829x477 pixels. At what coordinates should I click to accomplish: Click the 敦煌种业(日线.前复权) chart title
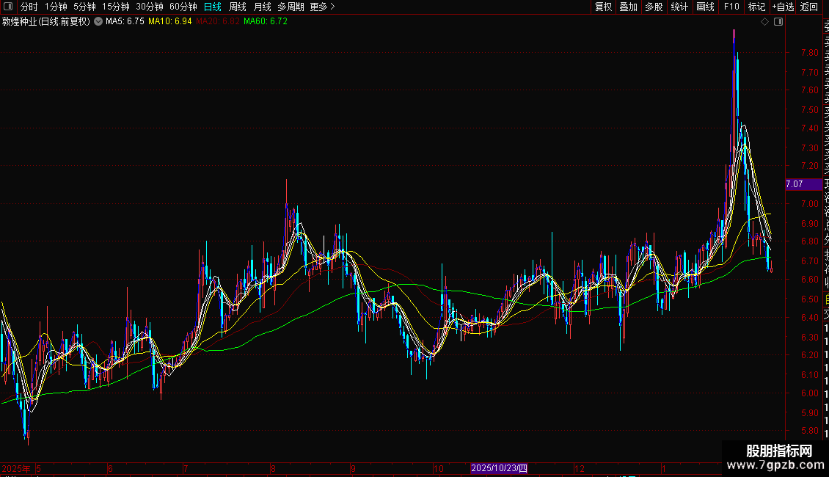[46, 21]
